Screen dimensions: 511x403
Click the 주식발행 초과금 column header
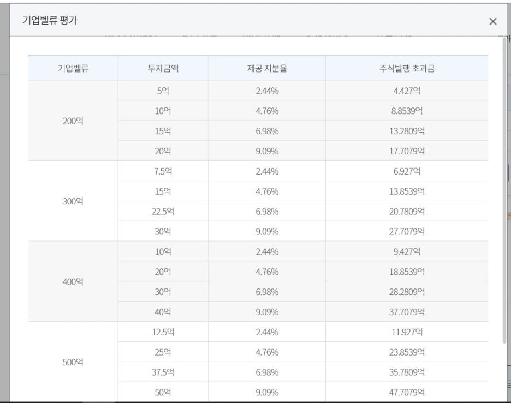pyautogui.click(x=407, y=68)
